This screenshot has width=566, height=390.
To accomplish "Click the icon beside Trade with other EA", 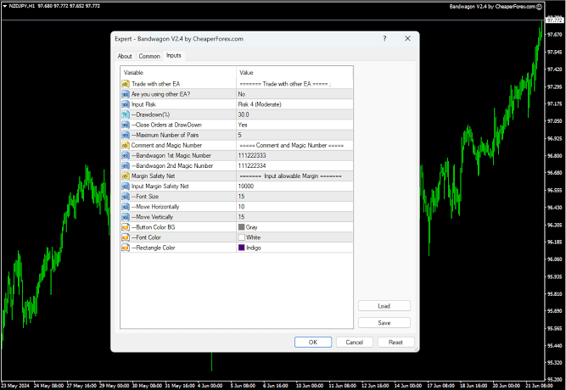I will click(126, 84).
